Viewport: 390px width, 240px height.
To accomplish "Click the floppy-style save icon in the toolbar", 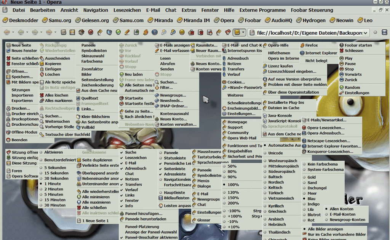I will 72,32.
